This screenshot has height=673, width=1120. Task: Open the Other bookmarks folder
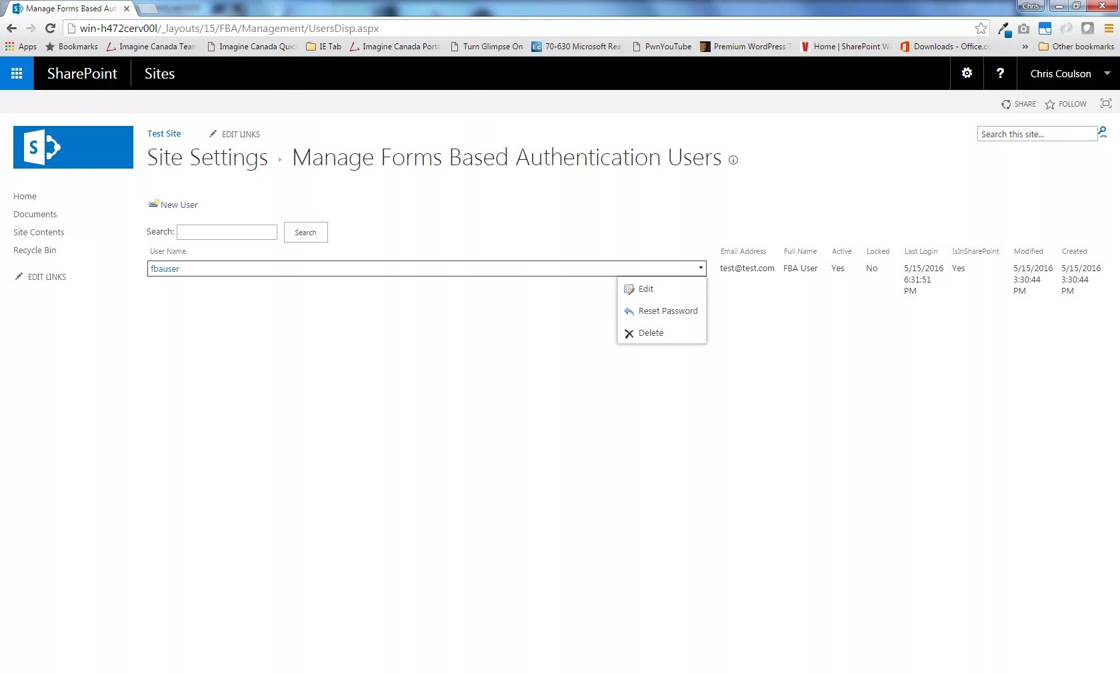1076,47
